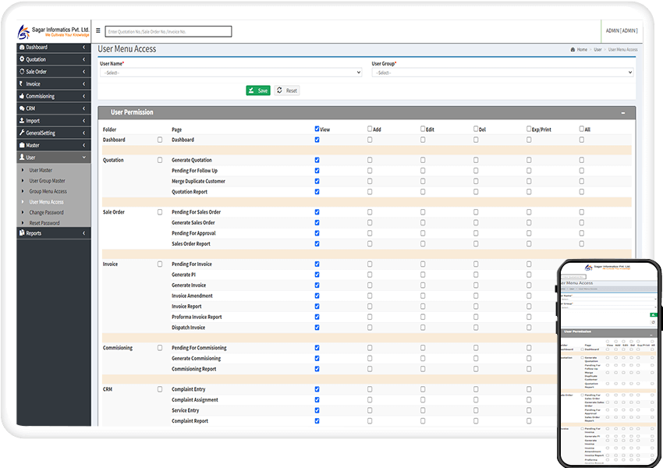This screenshot has height=468, width=663.
Task: Open the User Group dropdown
Action: [502, 73]
